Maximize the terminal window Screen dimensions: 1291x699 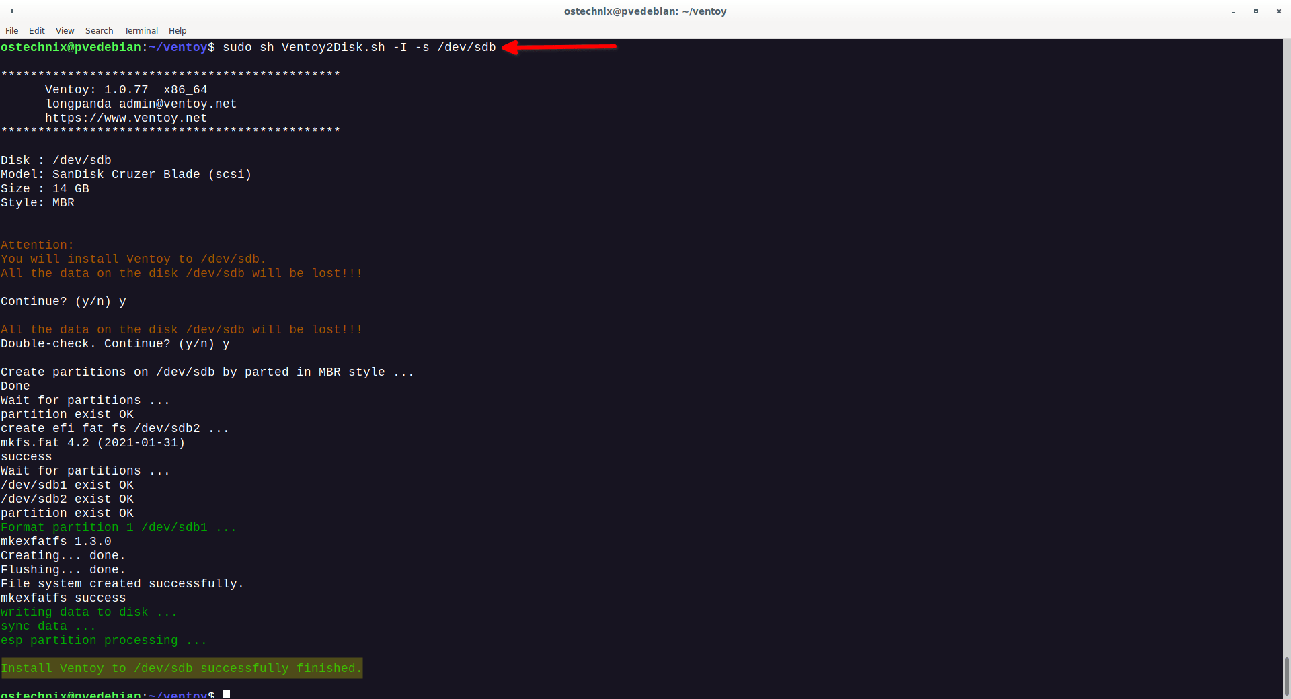click(x=1255, y=11)
